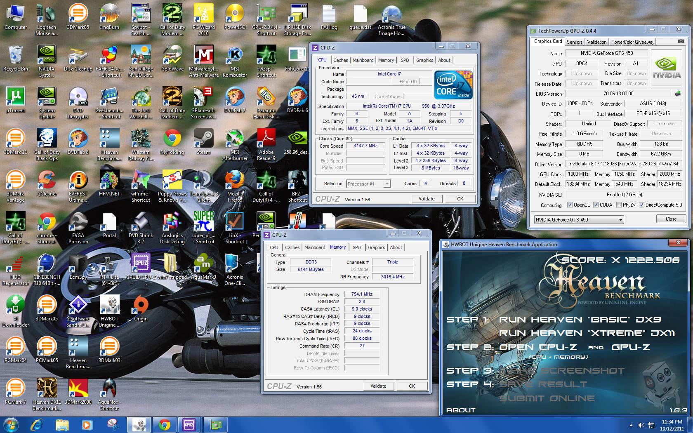
Task: Launch Steam from the desktop
Action: 203,142
